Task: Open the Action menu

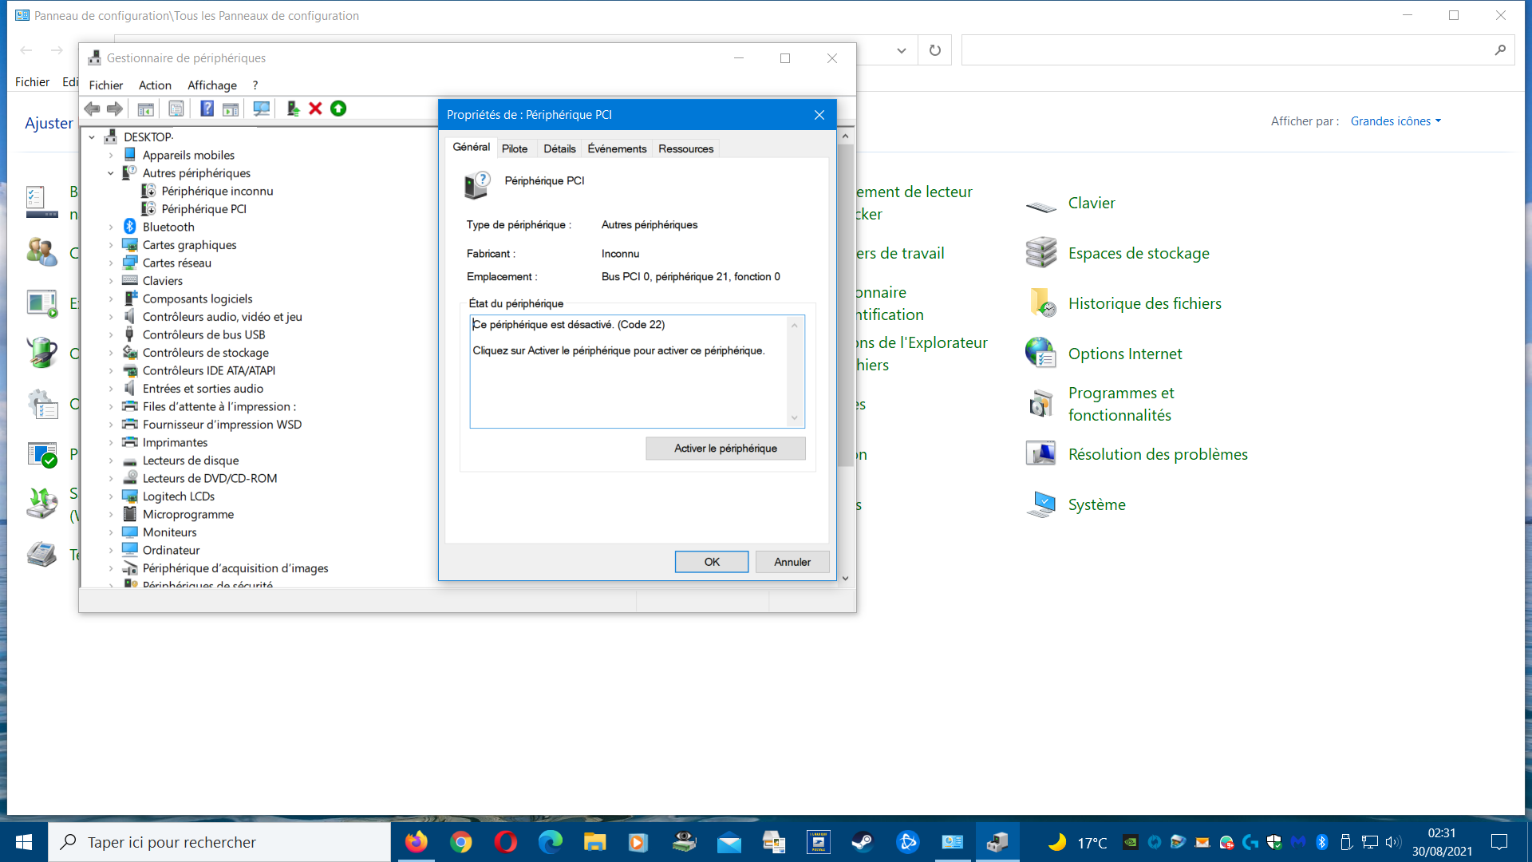Action: coord(155,85)
